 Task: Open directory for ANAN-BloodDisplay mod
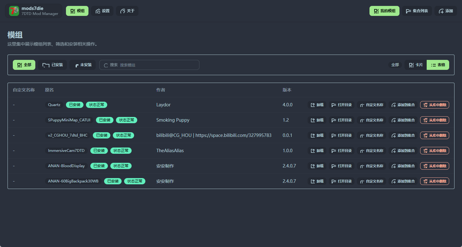click(341, 166)
